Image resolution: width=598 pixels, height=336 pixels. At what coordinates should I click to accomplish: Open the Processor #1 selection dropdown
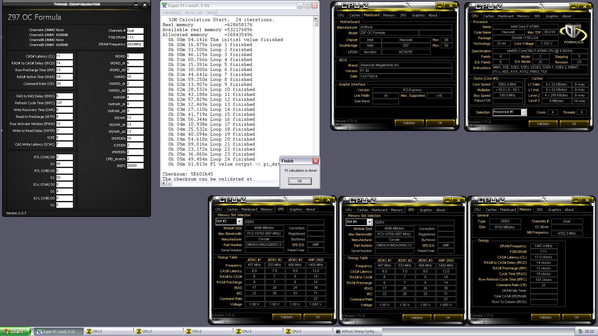(x=523, y=112)
